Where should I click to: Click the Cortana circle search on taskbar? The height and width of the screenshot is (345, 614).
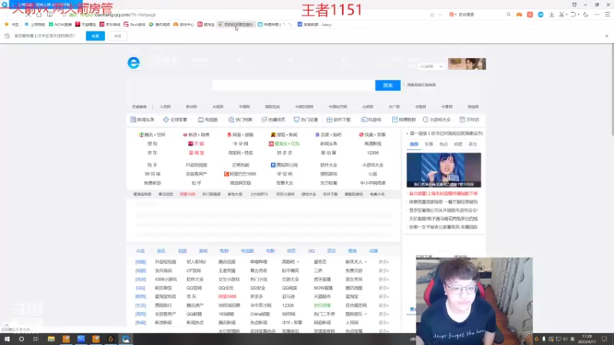click(21, 339)
